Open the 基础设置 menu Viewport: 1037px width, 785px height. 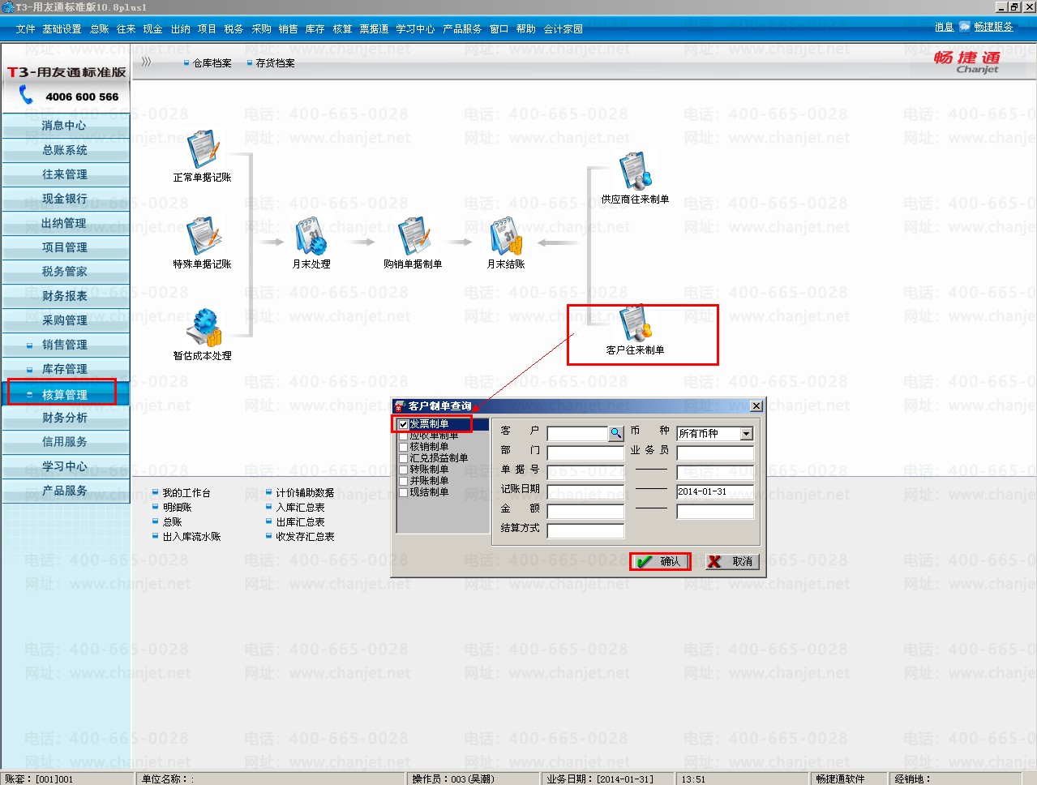[x=62, y=29]
